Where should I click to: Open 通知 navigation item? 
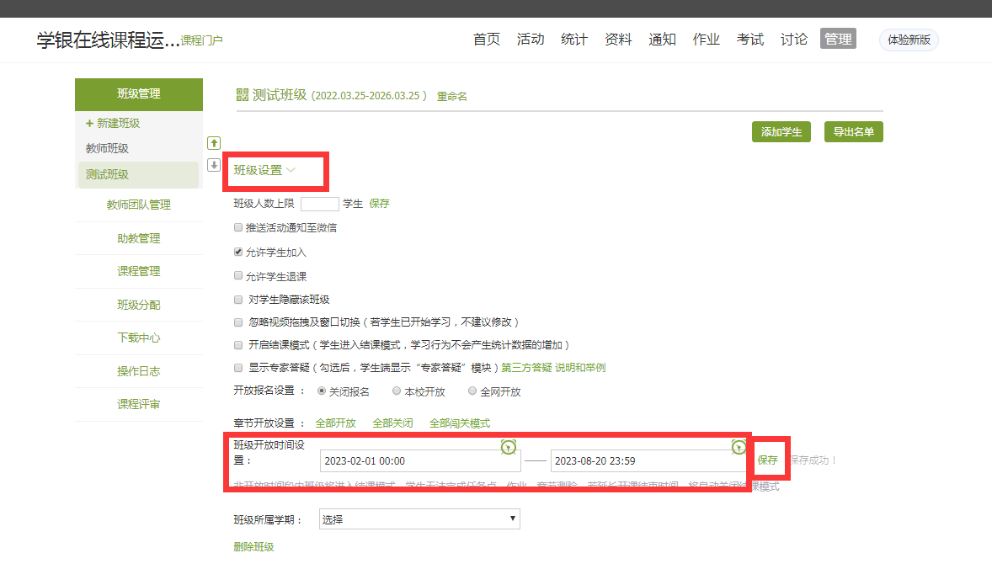click(x=663, y=40)
